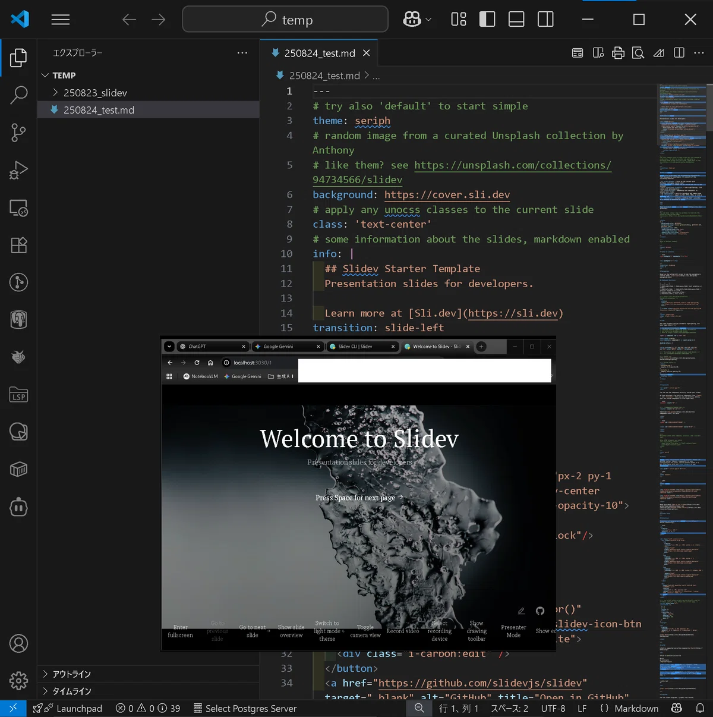Open the PostgreSQL elephant view

pyautogui.click(x=18, y=320)
